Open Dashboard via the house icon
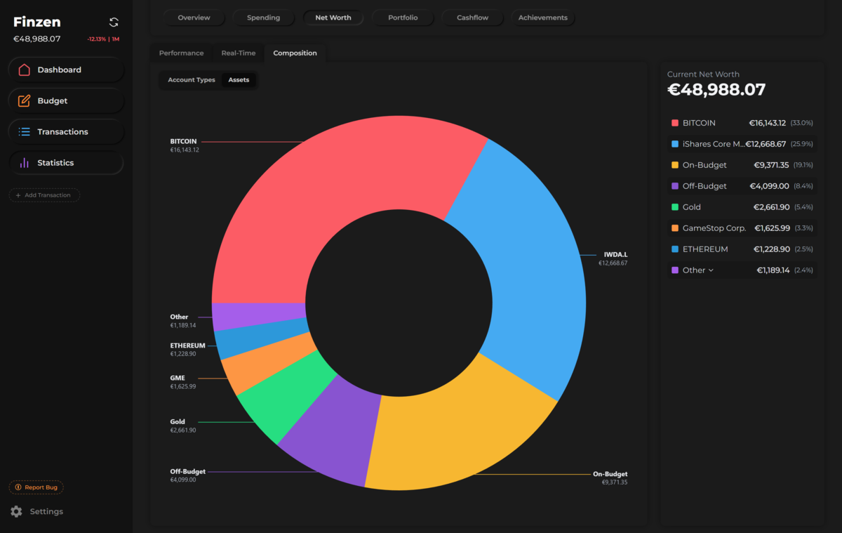Viewport: 842px width, 533px height. 25,70
